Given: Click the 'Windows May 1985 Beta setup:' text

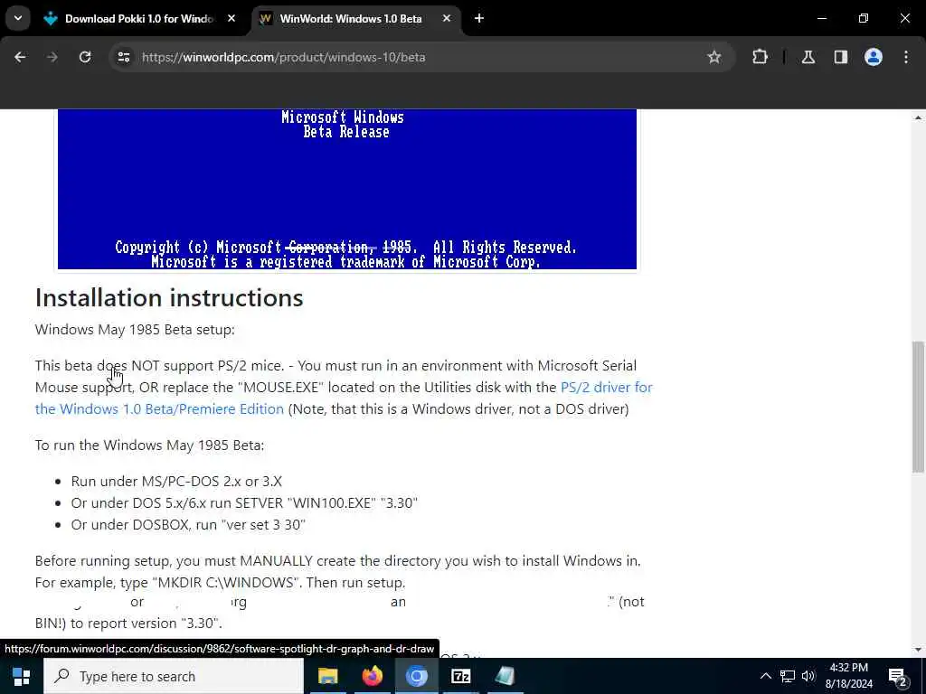Looking at the screenshot, I should (x=135, y=329).
